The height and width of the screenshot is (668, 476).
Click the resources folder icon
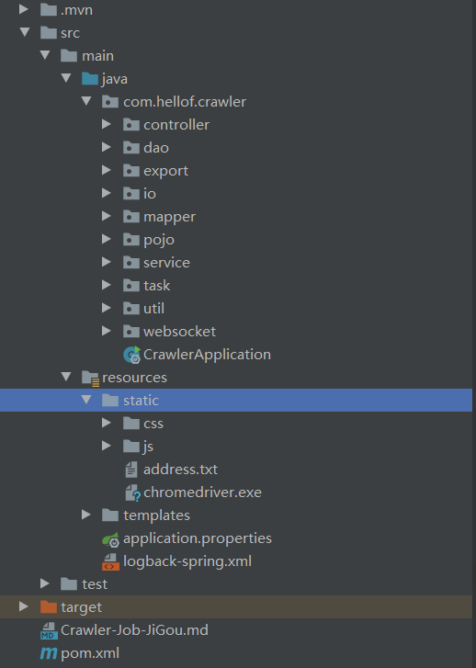(x=90, y=379)
